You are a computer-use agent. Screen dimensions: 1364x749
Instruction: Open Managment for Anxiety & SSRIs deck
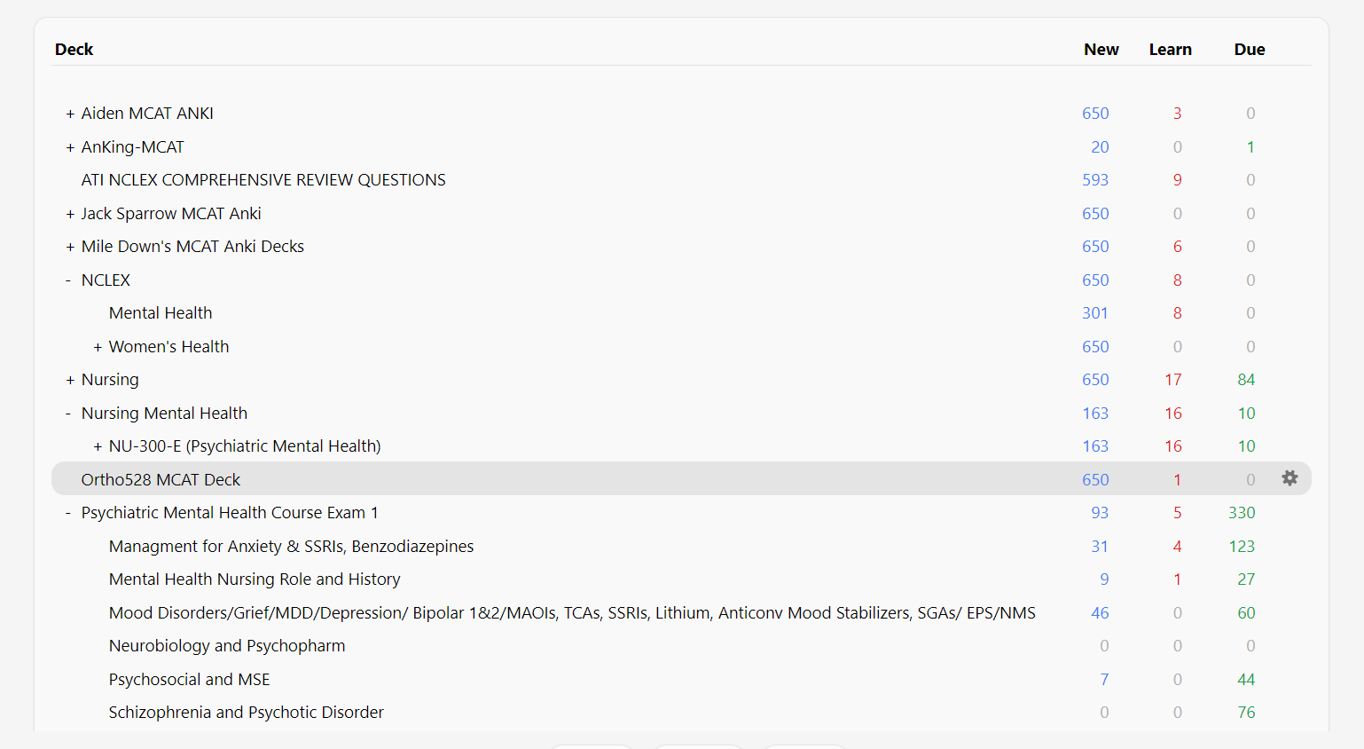pos(291,547)
